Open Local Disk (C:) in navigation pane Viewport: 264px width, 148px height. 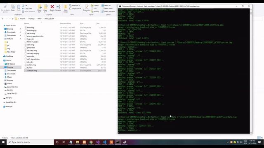[x=12, y=87]
